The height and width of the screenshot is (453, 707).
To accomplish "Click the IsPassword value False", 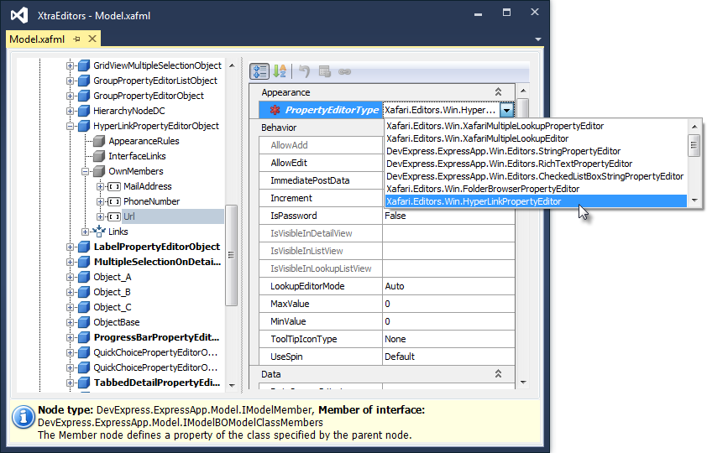I will coord(448,216).
